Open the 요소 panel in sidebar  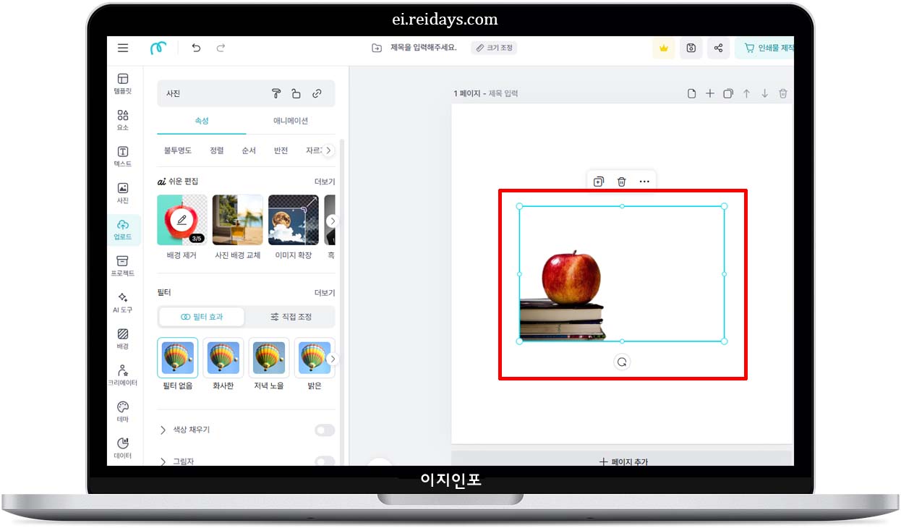tap(122, 118)
